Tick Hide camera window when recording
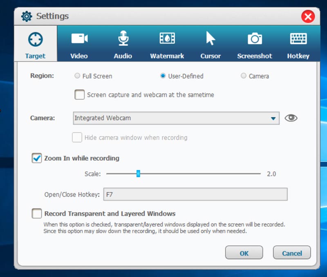The width and height of the screenshot is (327, 277). pyautogui.click(x=77, y=138)
